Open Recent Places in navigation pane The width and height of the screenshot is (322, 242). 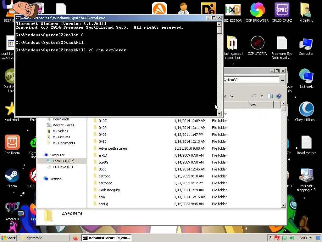[63, 125]
